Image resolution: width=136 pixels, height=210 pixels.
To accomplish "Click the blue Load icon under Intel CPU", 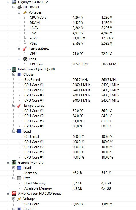I will point(19,131).
